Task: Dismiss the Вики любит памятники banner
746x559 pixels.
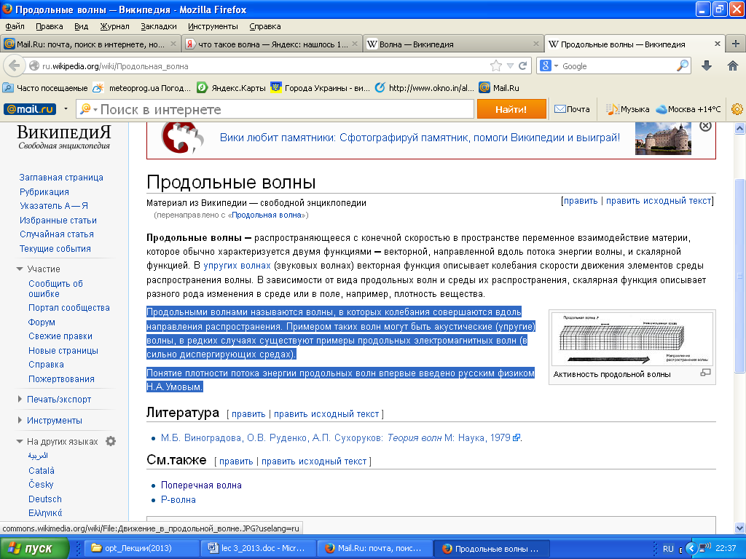Action: click(x=705, y=126)
